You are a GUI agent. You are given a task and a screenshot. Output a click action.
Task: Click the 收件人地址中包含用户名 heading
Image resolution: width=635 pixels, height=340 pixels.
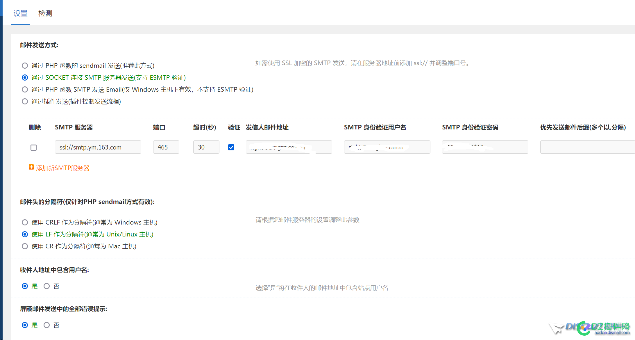tap(55, 270)
